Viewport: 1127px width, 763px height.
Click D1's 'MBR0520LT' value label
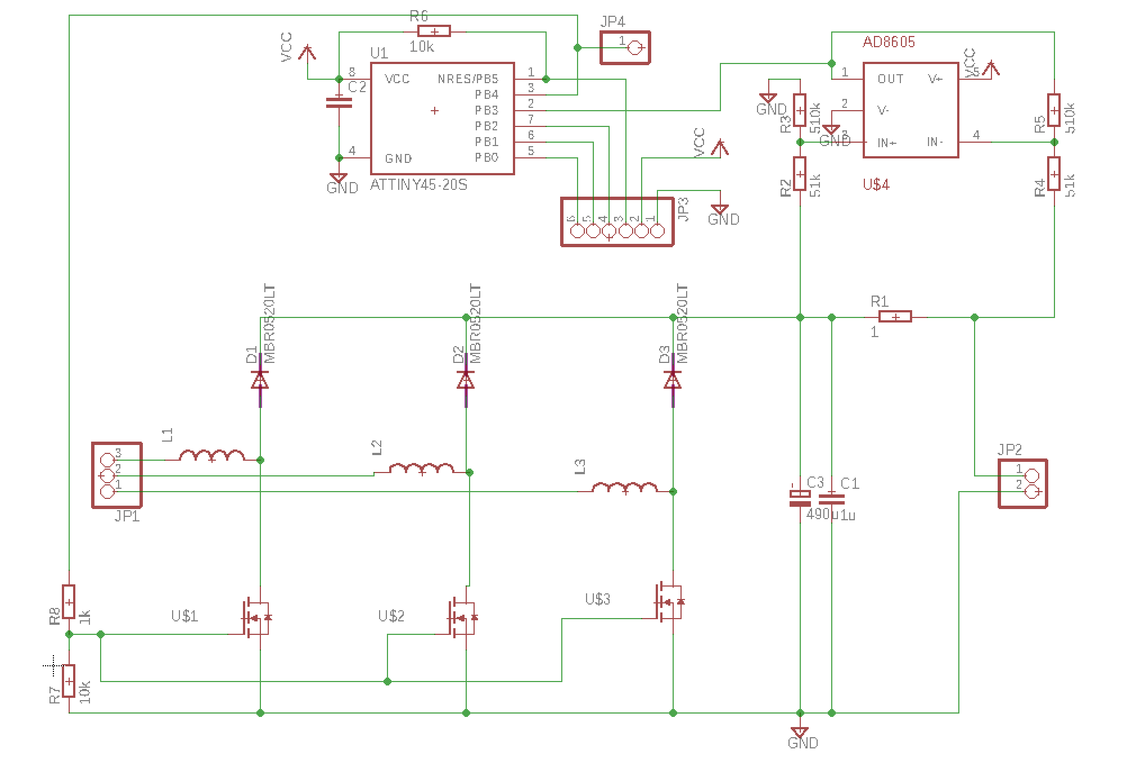coord(269,323)
